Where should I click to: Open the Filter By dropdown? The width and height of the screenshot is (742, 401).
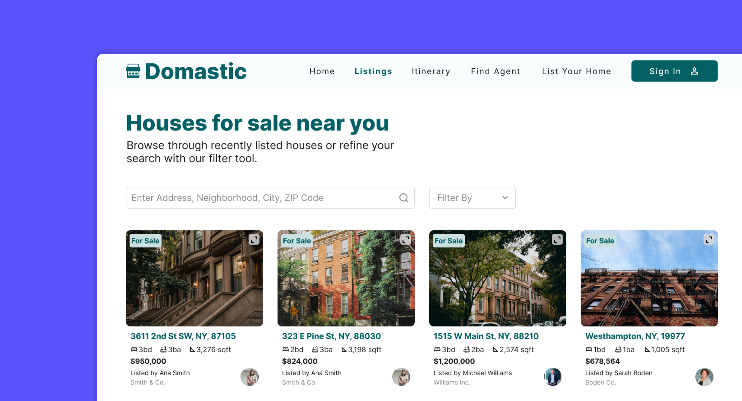coord(472,198)
